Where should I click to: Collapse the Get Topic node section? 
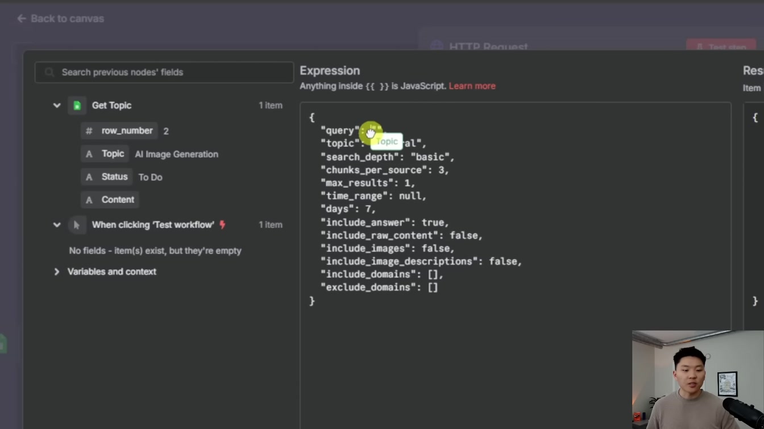(57, 106)
